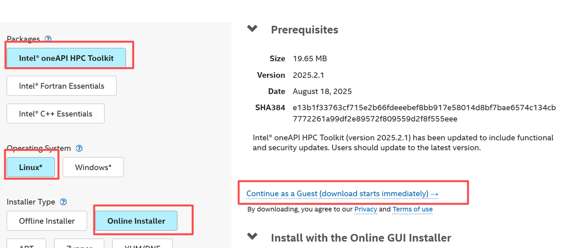Click the Prerequisites section heading

point(305,30)
